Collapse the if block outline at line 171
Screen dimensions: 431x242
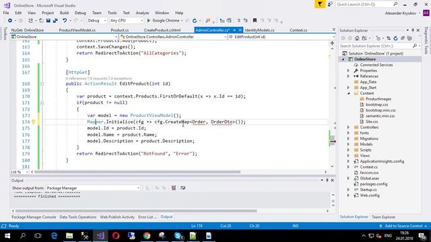click(x=42, y=103)
